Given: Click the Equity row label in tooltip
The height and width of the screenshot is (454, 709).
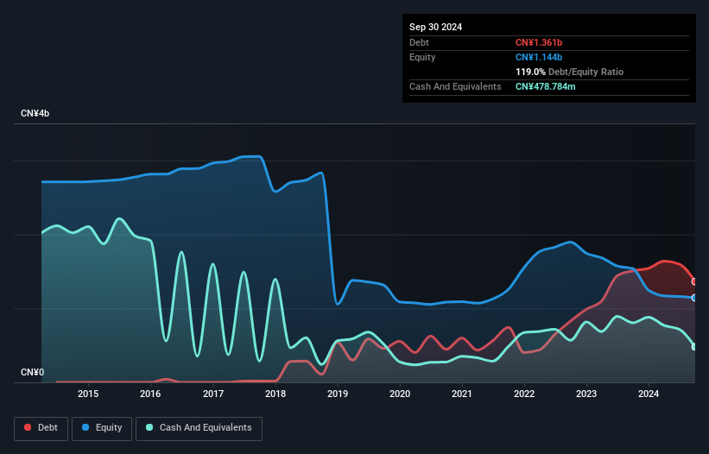Looking at the screenshot, I should click(422, 57).
